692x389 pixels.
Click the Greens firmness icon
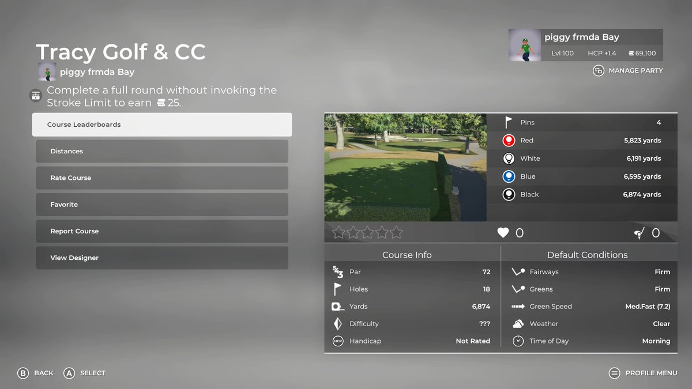tap(518, 289)
